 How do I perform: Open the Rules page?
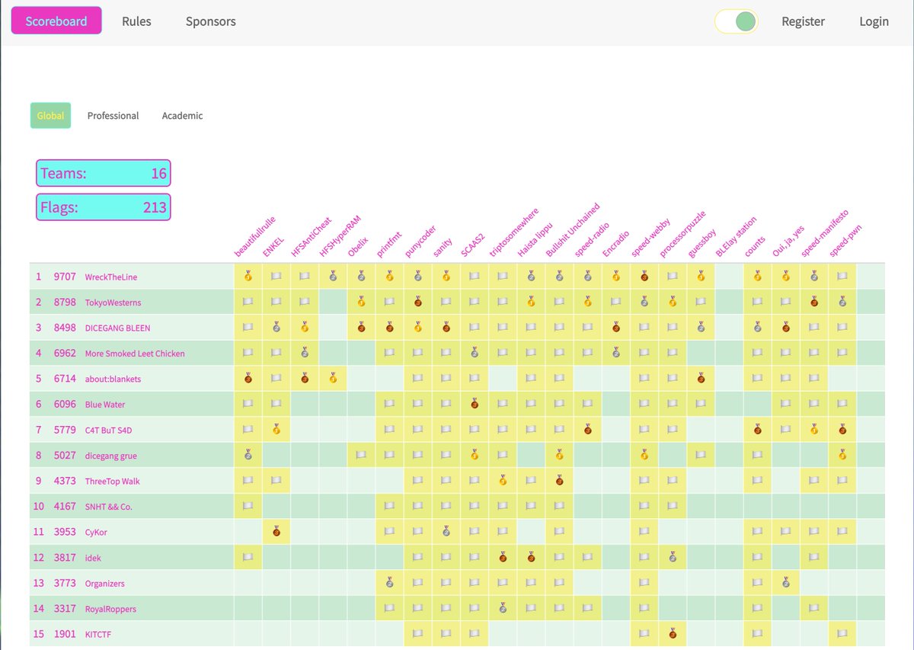coord(136,21)
